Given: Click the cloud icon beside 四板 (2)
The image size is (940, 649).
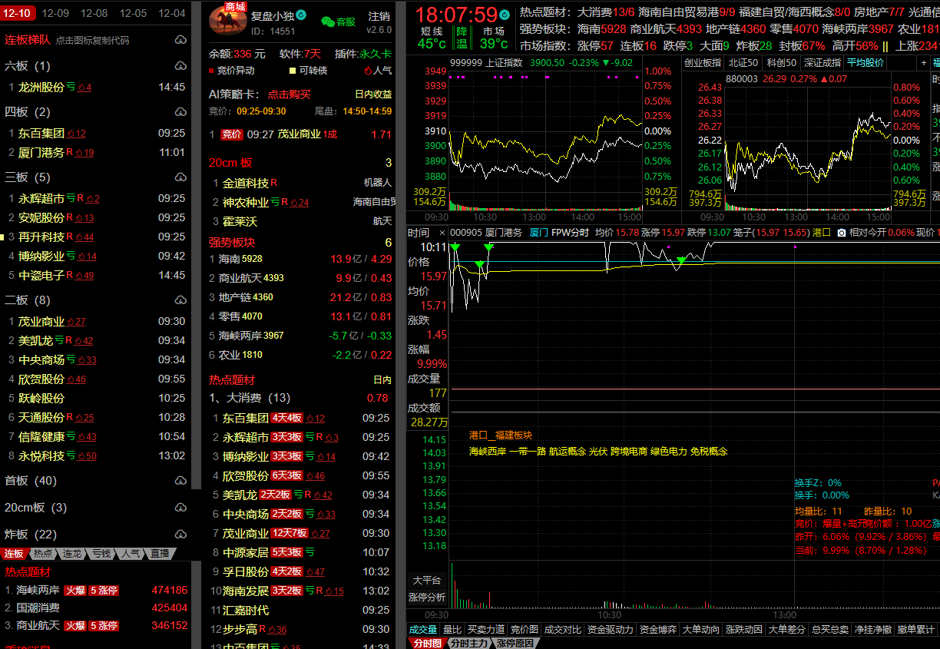Looking at the screenshot, I should (180, 112).
